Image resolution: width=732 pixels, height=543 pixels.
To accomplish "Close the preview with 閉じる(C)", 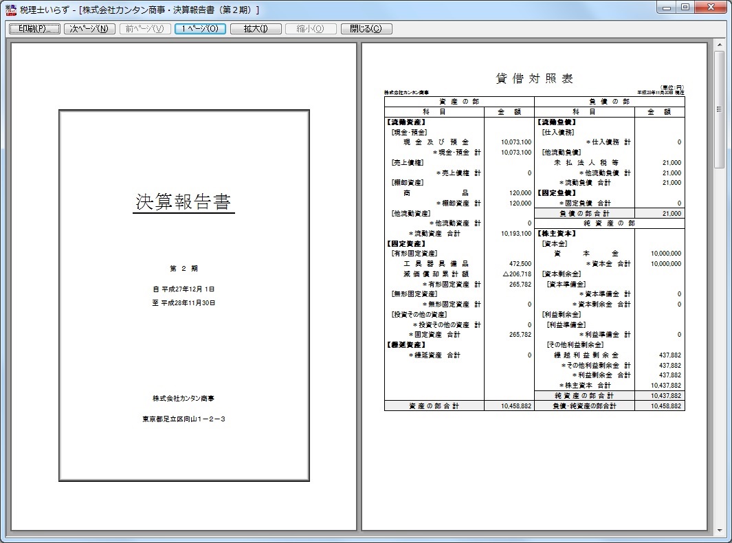I will (x=366, y=29).
